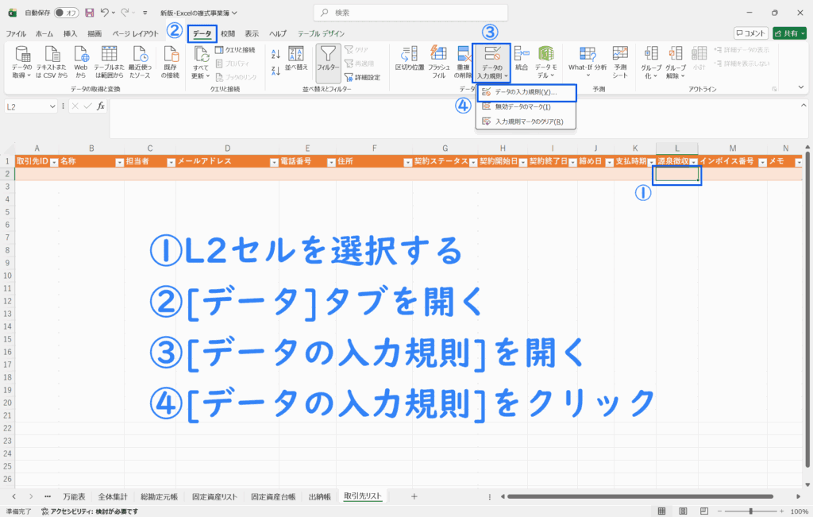Screen dimensions: 813x517
Task: Click the Webから import icon
Action: 81,59
